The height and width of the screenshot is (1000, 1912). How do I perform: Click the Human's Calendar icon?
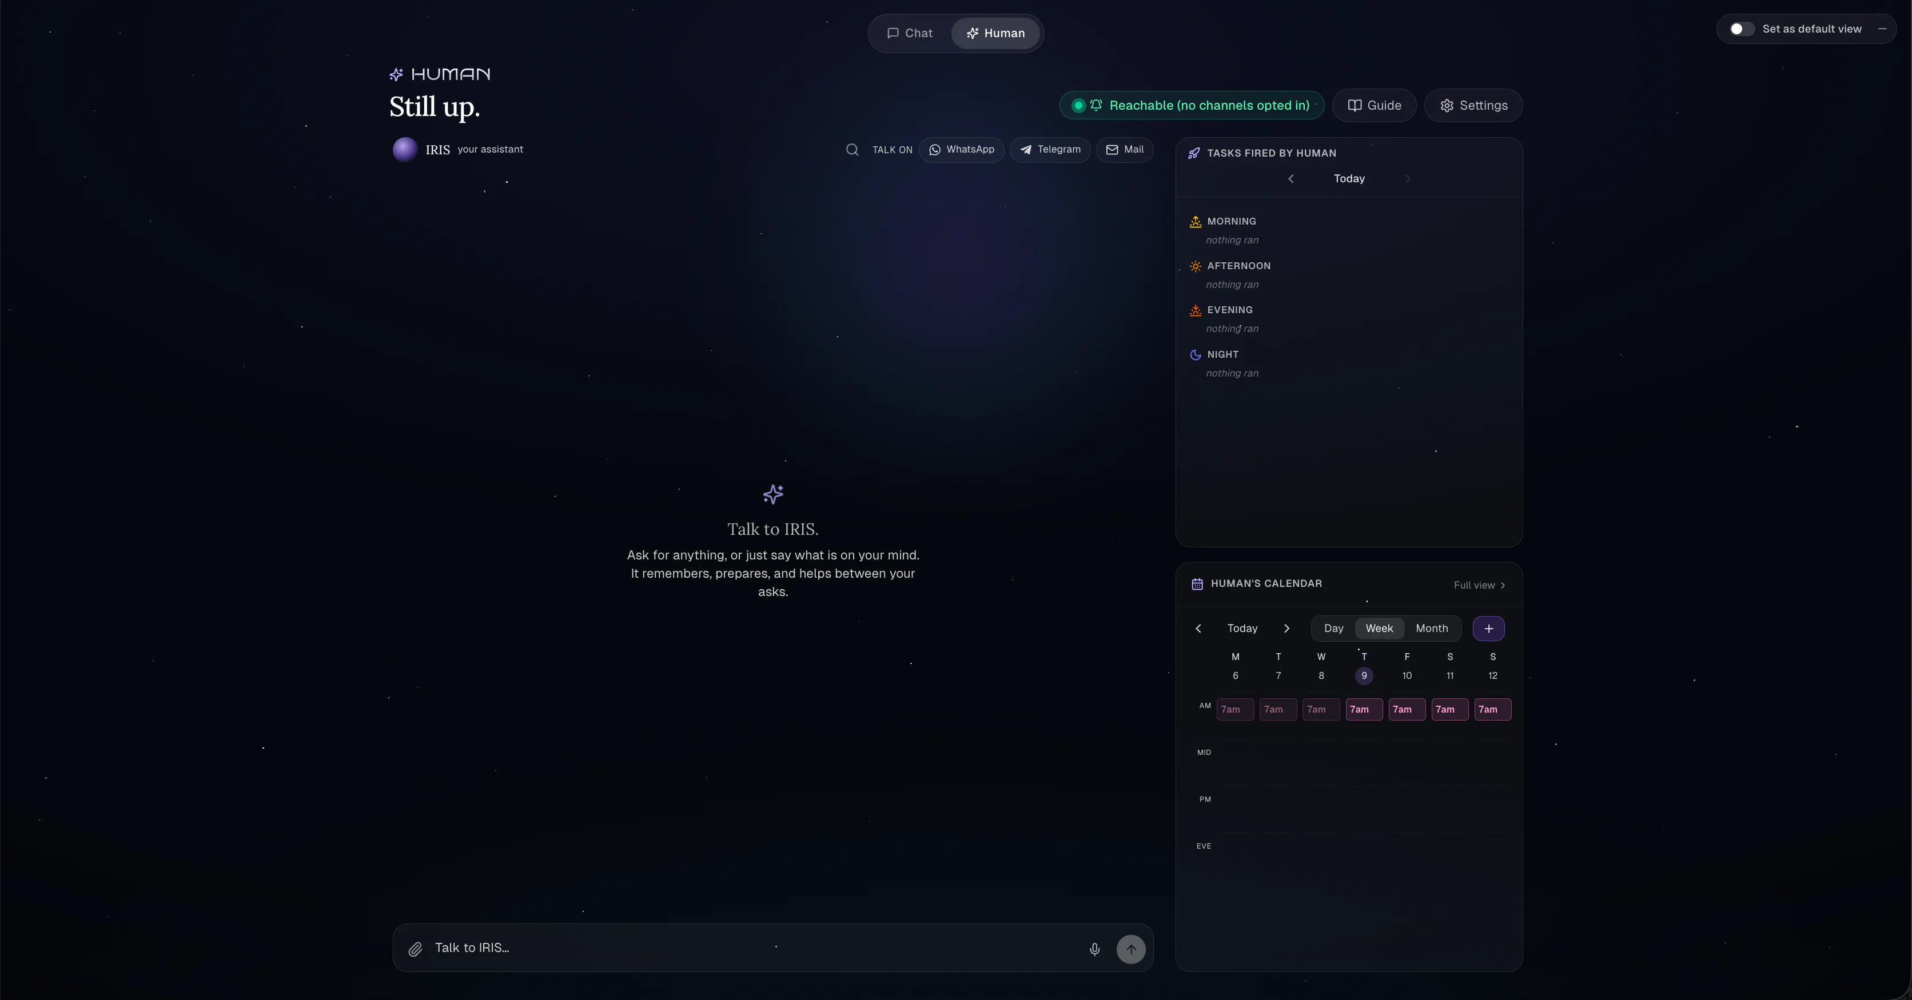[1197, 584]
